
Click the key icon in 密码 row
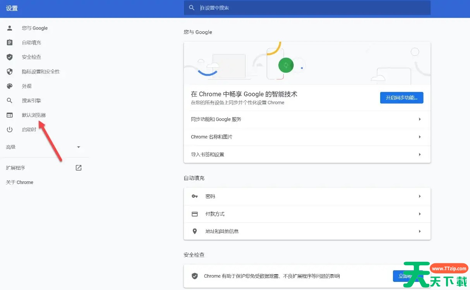point(195,196)
